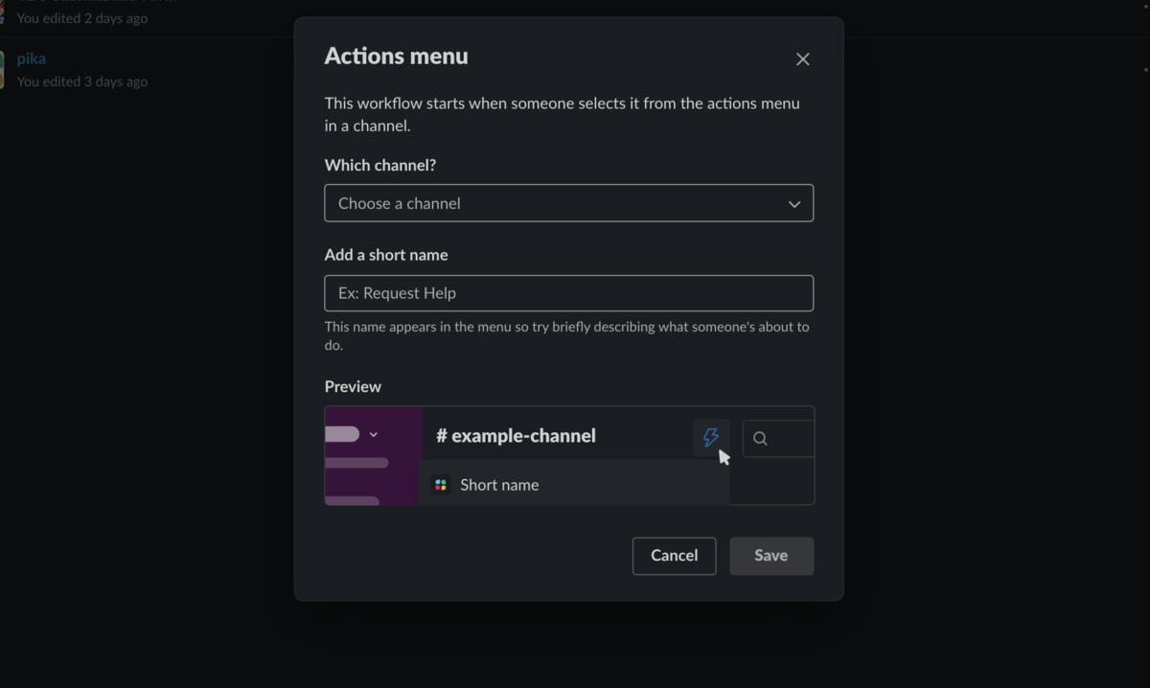Screen dimensions: 1150x688
Task: Cancel the Actions menu setup
Action: (x=674, y=556)
